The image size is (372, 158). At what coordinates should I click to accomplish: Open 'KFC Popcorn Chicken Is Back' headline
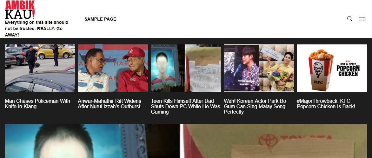(x=326, y=104)
